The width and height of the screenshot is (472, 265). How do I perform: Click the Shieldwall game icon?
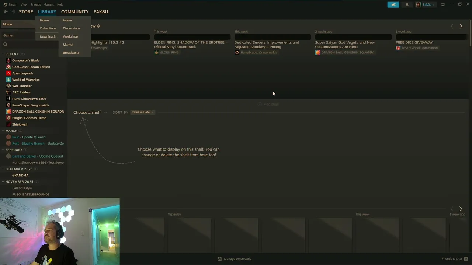[8, 124]
